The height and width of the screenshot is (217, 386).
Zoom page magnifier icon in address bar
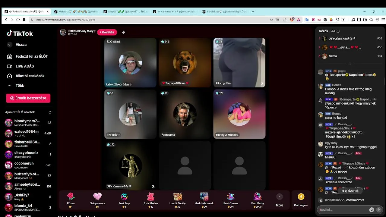point(277,20)
